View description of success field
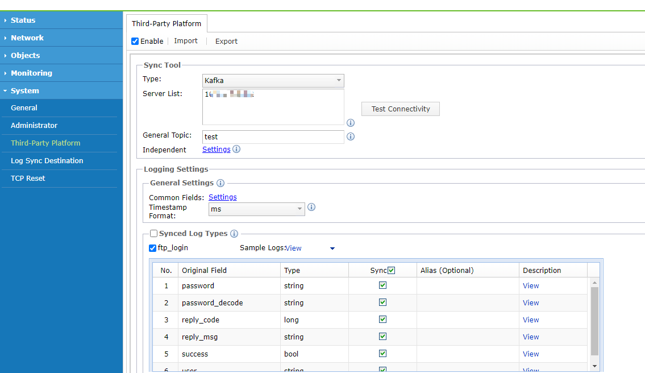The image size is (645, 373). pyautogui.click(x=531, y=354)
